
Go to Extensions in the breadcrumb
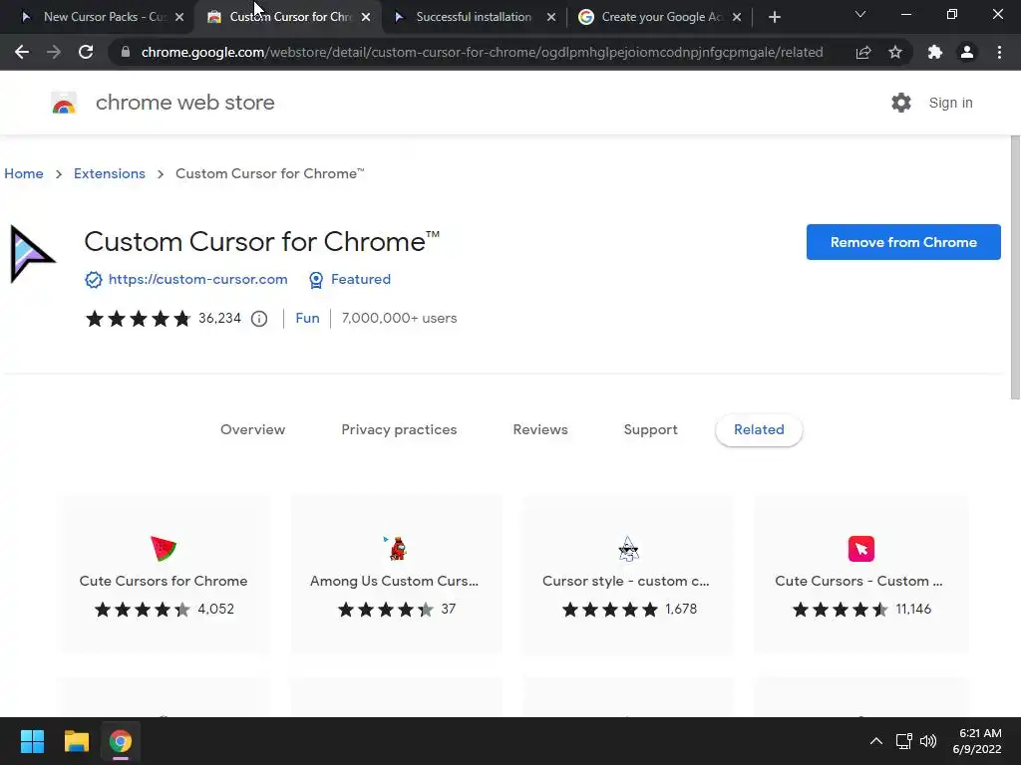coord(110,173)
